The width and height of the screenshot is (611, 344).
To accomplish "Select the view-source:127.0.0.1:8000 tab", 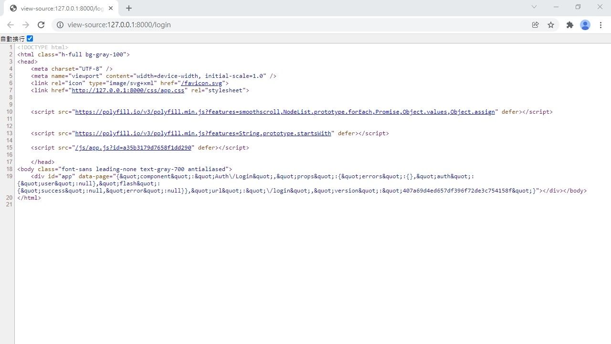I will click(62, 8).
